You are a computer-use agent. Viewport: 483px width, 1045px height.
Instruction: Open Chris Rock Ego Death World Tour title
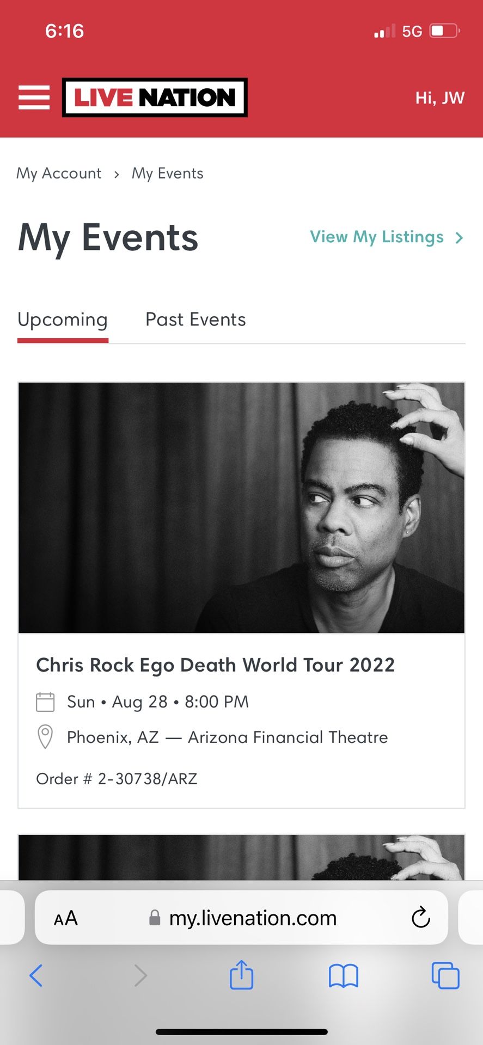click(215, 665)
